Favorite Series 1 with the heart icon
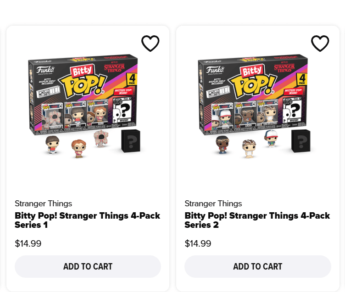 pos(150,44)
